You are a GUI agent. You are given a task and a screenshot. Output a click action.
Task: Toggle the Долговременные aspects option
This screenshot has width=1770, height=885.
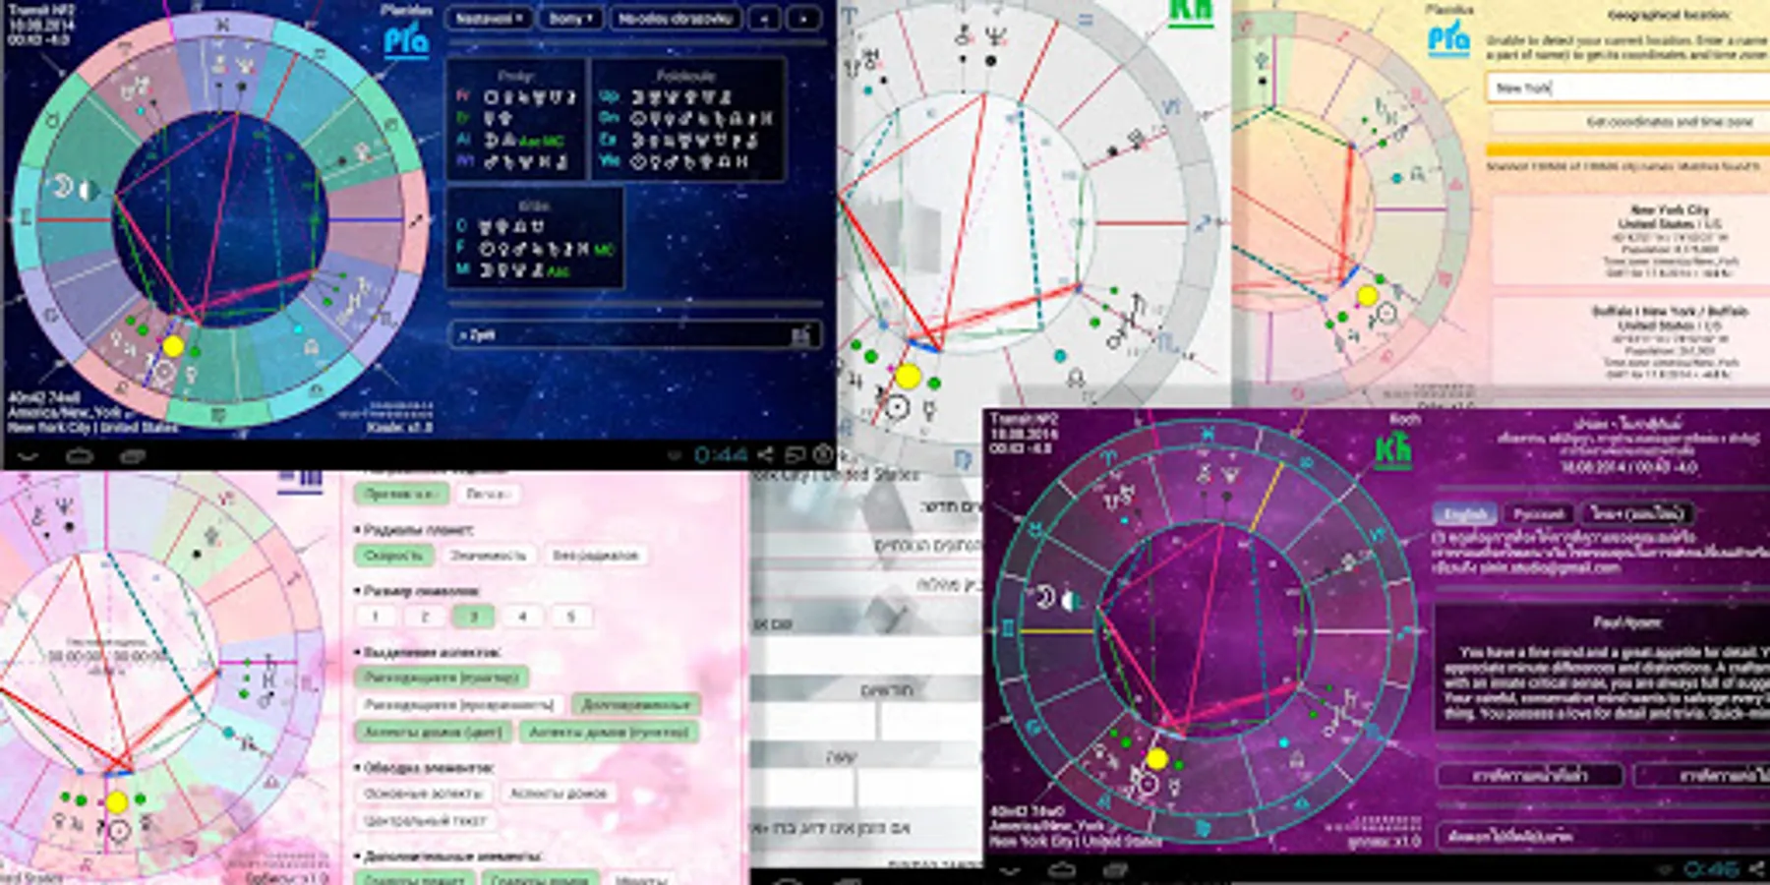click(x=635, y=704)
